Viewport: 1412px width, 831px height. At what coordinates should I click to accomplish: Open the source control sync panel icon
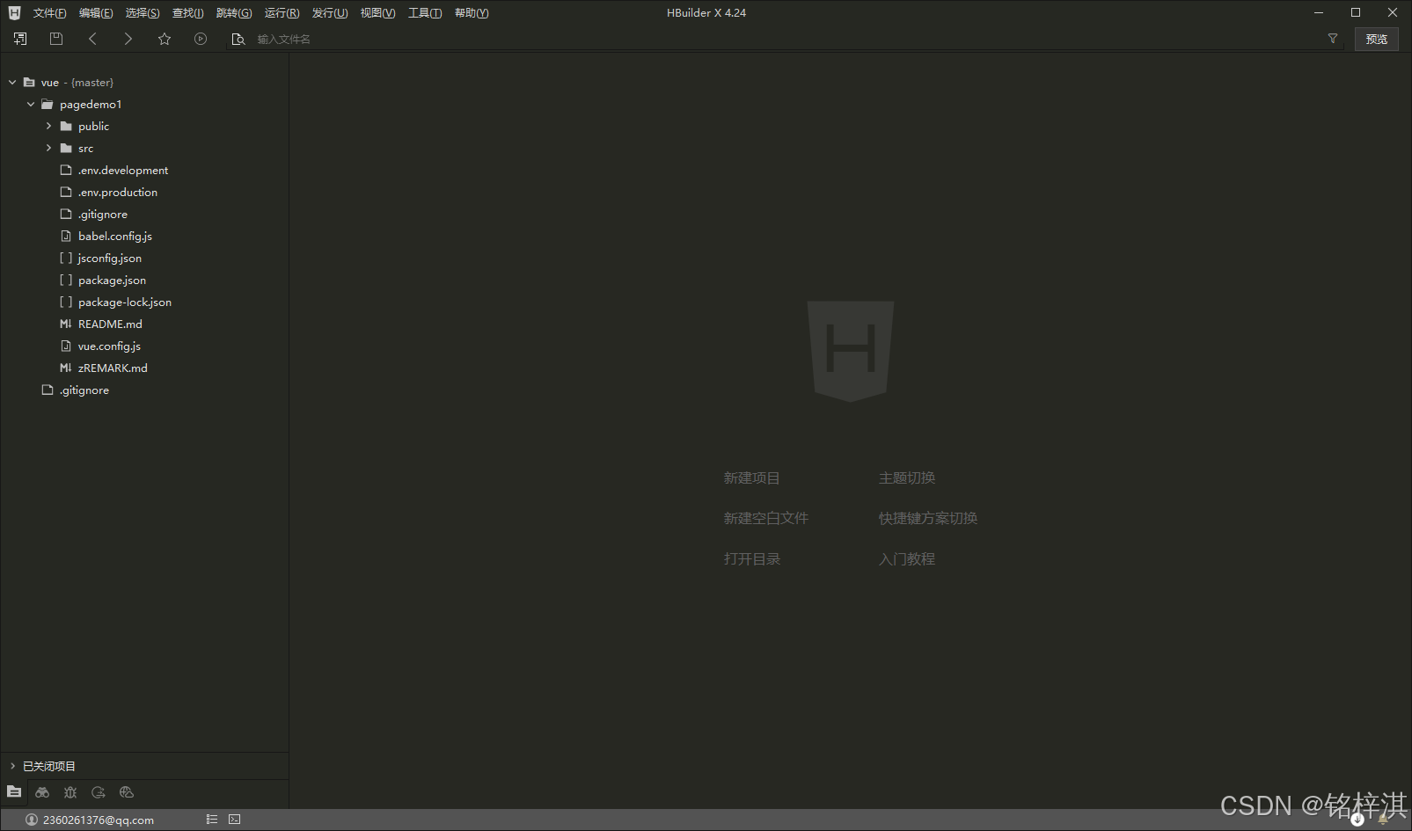tap(99, 792)
